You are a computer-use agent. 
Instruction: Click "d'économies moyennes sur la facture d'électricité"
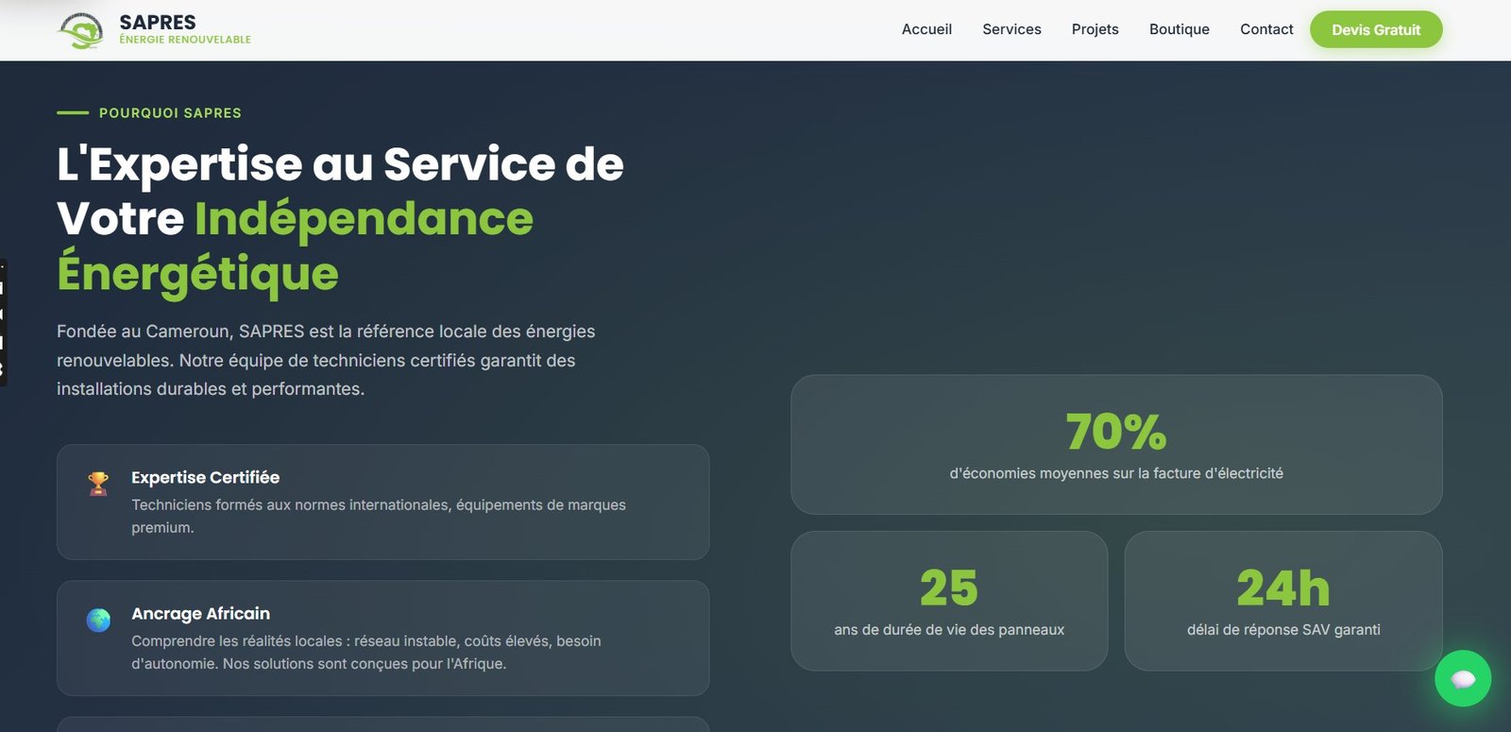[x=1116, y=473]
